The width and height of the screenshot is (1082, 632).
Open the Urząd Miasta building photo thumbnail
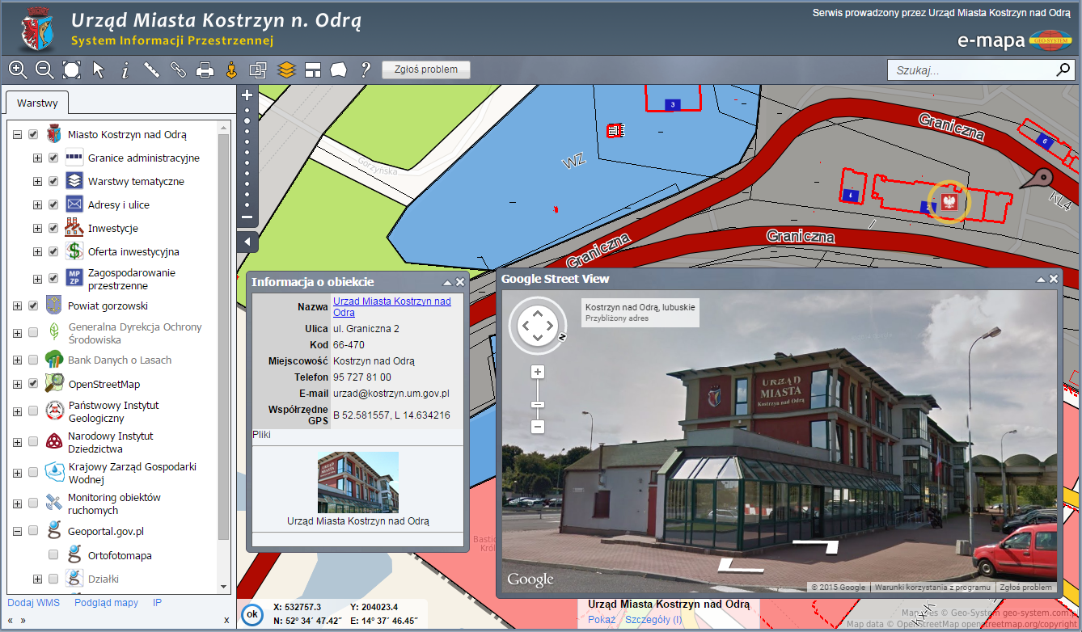(x=358, y=482)
